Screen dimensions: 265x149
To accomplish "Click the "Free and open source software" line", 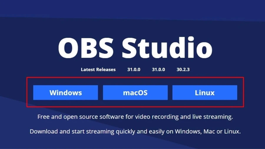I will tap(135, 117).
